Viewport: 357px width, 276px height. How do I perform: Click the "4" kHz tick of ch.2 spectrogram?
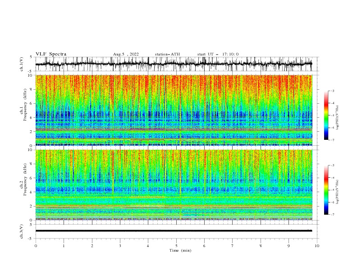coord(32,192)
